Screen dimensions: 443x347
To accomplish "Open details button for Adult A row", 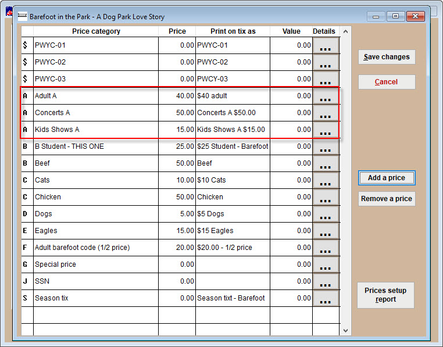I will 325,96.
